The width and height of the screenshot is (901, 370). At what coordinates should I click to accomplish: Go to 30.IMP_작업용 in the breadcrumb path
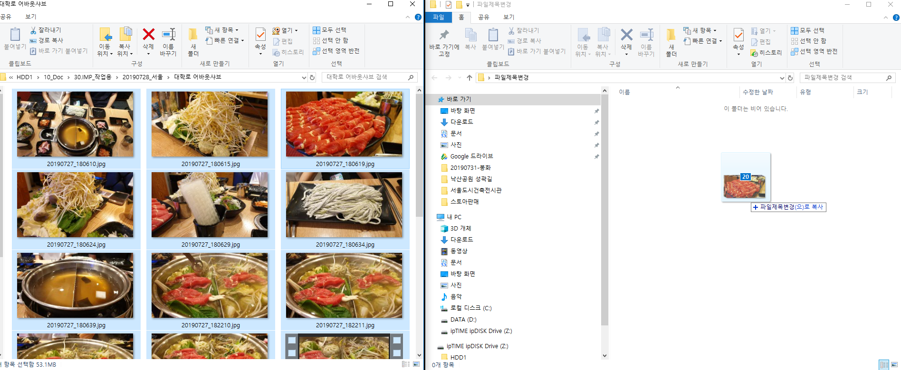tap(93, 77)
